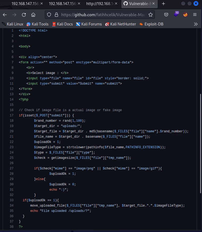The height and width of the screenshot is (232, 202).
Task: Click the echo ":)" line
Action: (x=59, y=190)
